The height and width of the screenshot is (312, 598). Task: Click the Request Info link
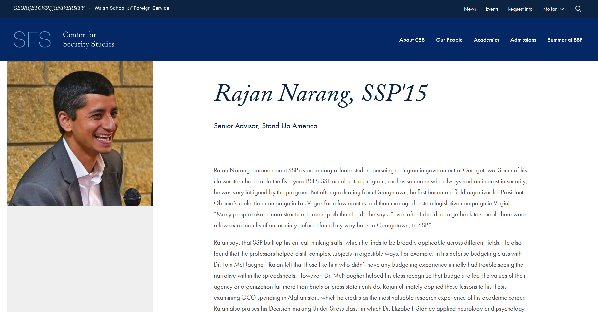click(520, 9)
